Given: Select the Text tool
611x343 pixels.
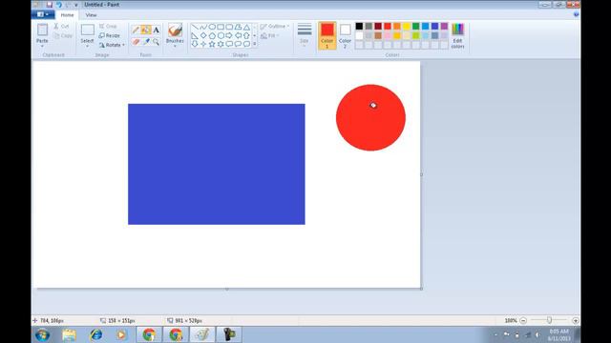Looking at the screenshot, I should tap(156, 30).
